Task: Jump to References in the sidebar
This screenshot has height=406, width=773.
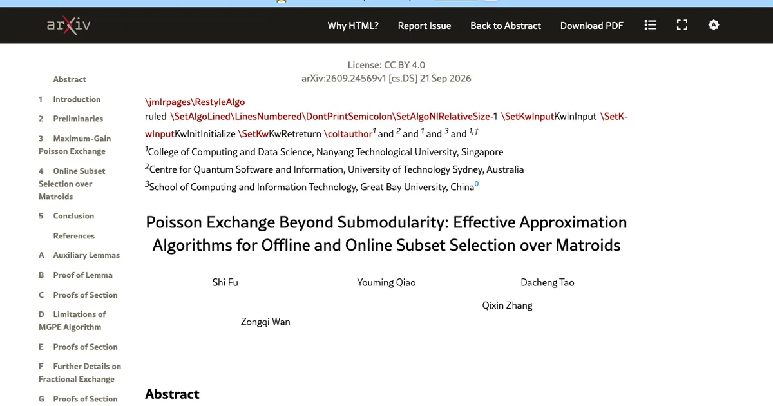Action: [x=73, y=236]
